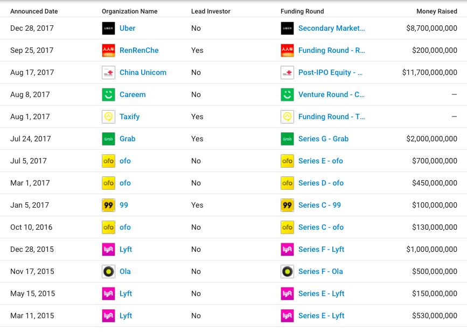The image size is (467, 336).
Task: Open the Taxify organization link
Action: click(130, 116)
